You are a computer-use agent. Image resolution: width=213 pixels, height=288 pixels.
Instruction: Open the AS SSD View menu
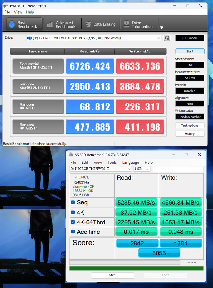[98, 163]
